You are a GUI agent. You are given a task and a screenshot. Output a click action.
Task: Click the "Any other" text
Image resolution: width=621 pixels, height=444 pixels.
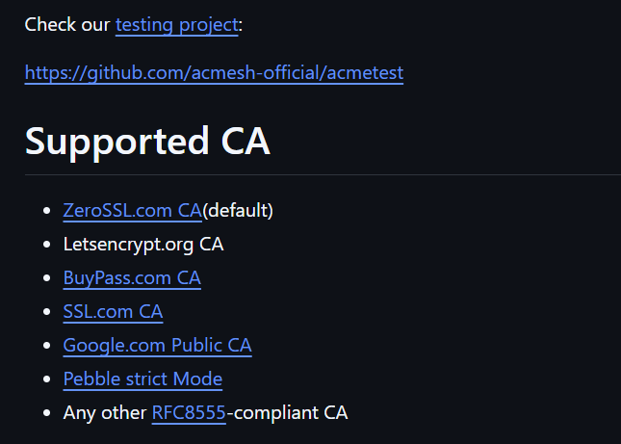(x=105, y=413)
